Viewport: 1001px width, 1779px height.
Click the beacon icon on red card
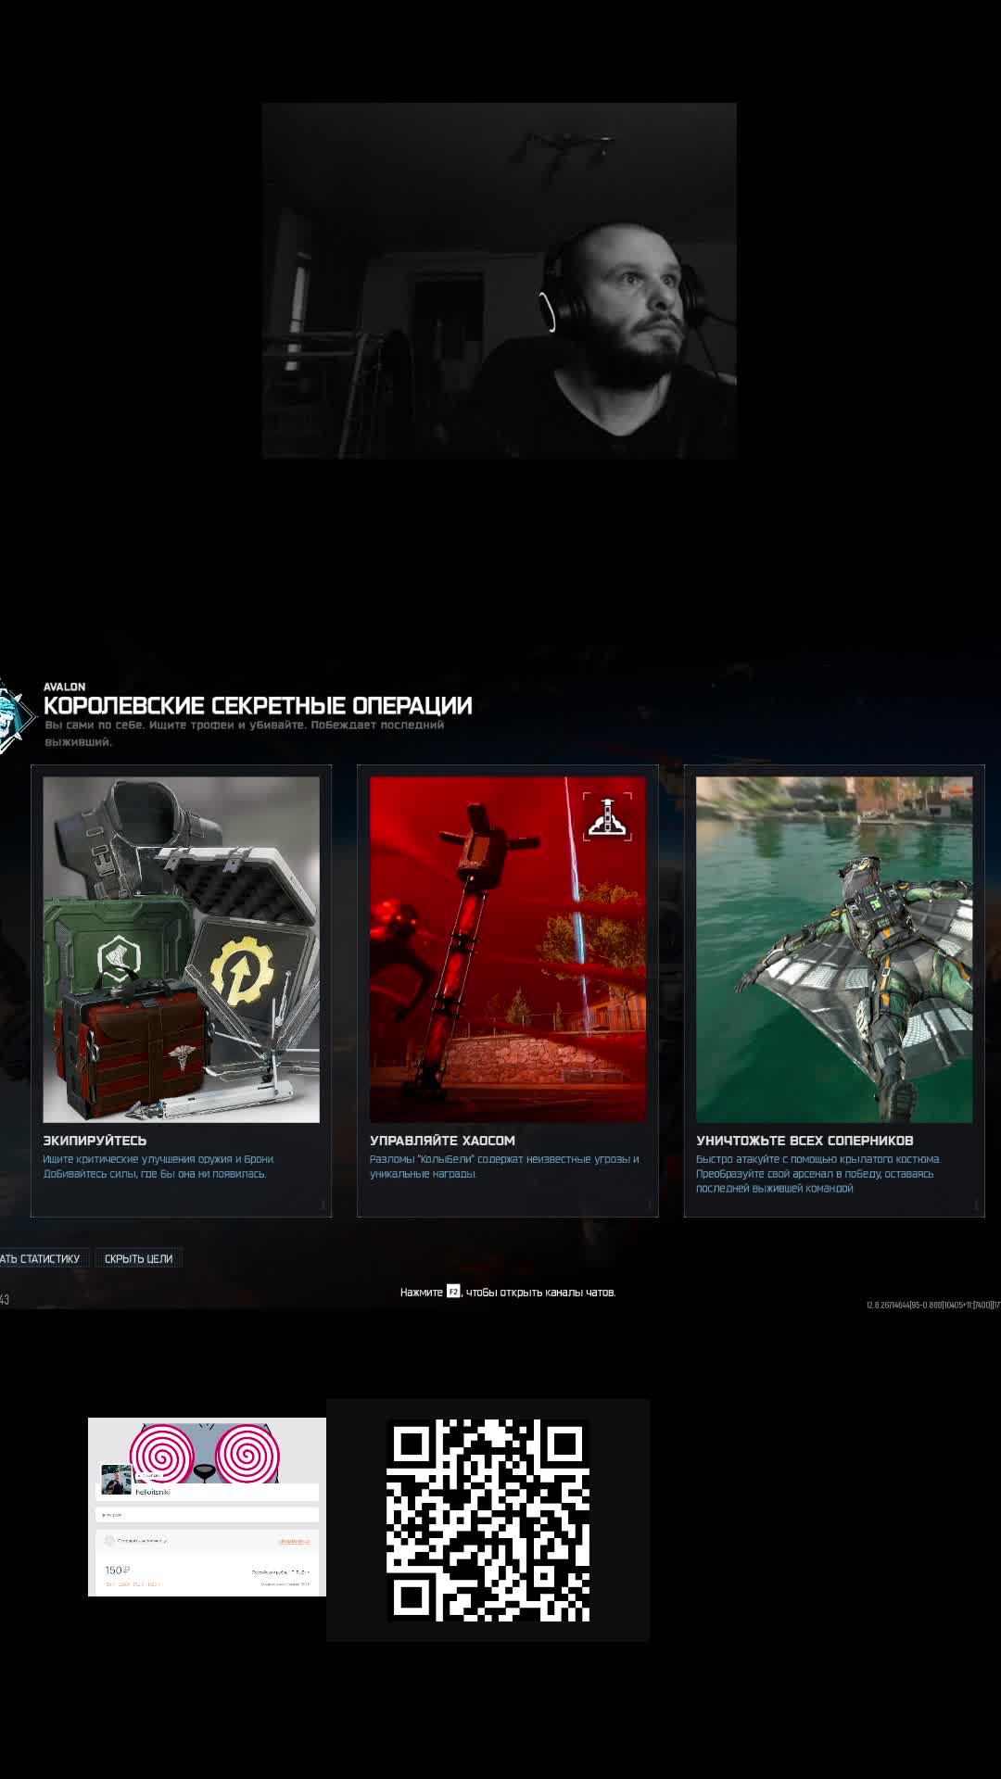608,815
